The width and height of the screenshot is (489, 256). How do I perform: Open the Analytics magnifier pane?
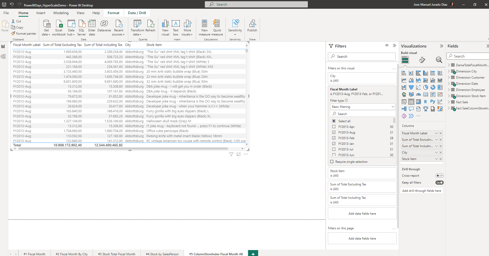439,60
